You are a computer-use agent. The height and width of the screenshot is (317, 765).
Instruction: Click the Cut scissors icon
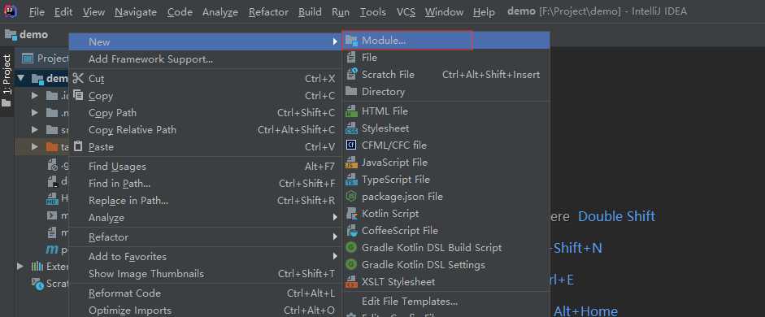click(x=78, y=78)
